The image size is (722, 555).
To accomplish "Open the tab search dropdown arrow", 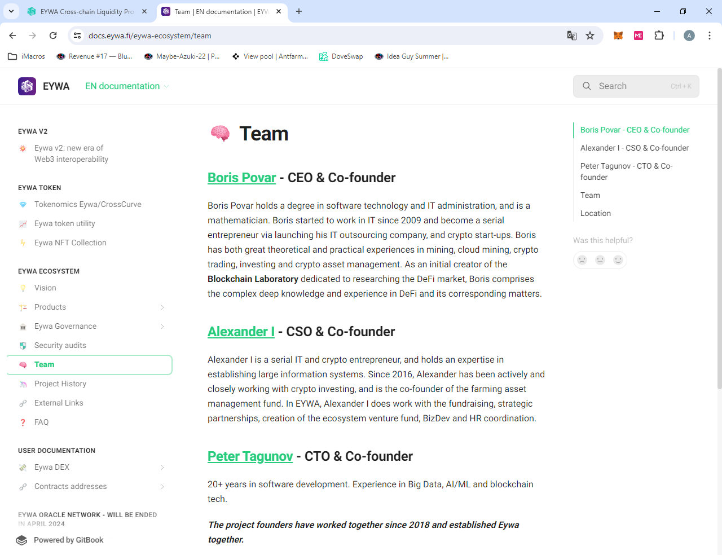I will [11, 11].
